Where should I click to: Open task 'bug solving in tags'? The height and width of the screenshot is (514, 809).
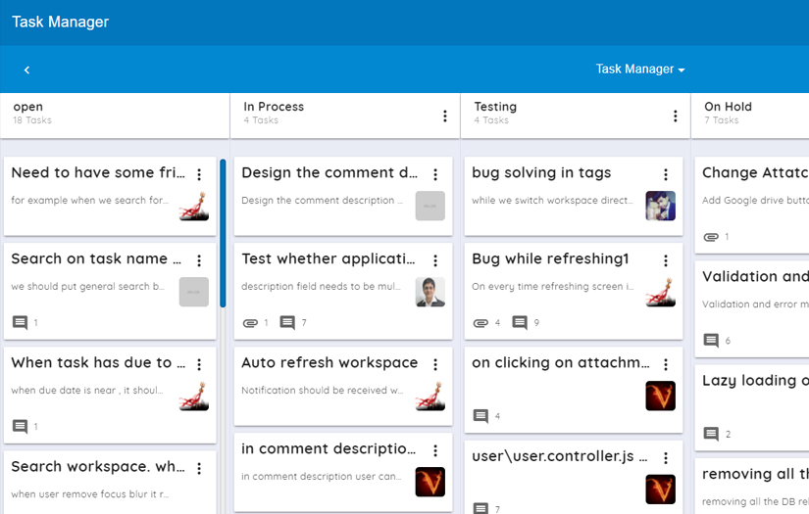541,172
